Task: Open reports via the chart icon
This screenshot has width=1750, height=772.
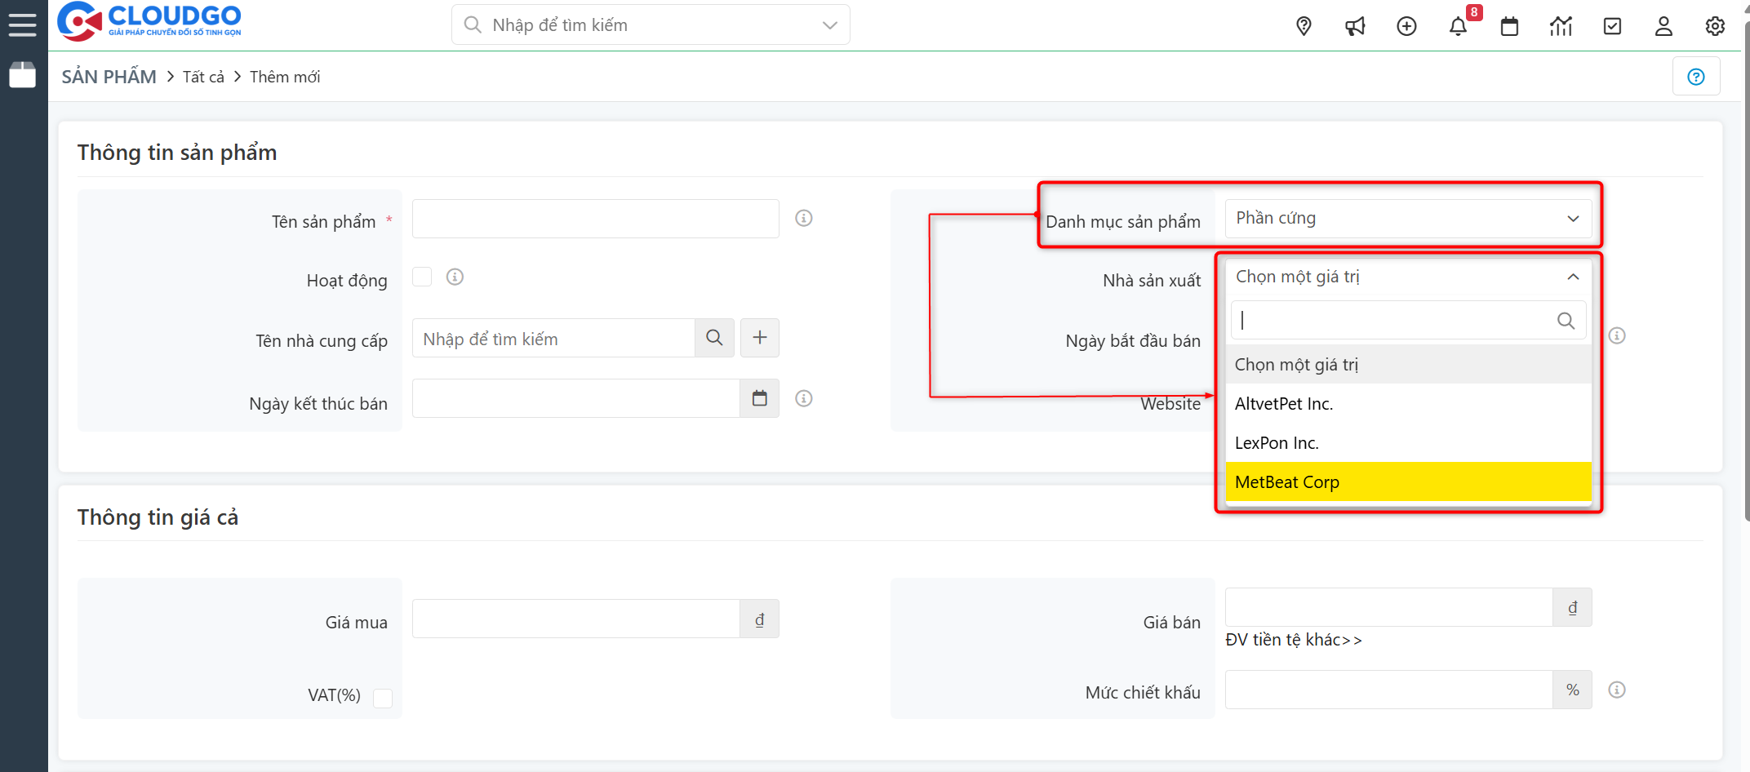Action: click(x=1561, y=25)
